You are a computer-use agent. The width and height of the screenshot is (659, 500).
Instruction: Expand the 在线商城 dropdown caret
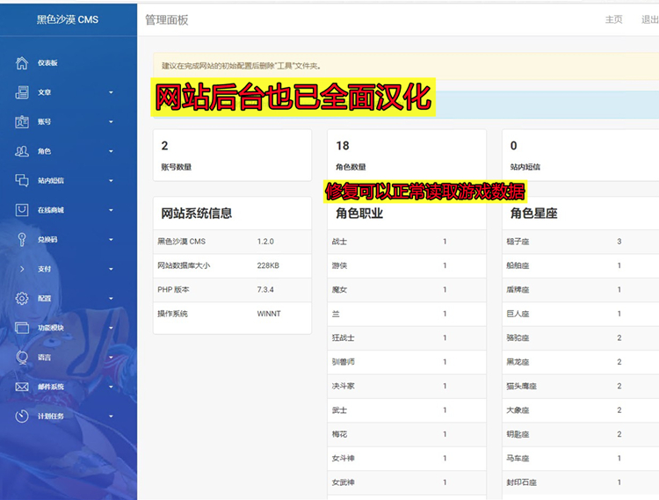(x=111, y=210)
